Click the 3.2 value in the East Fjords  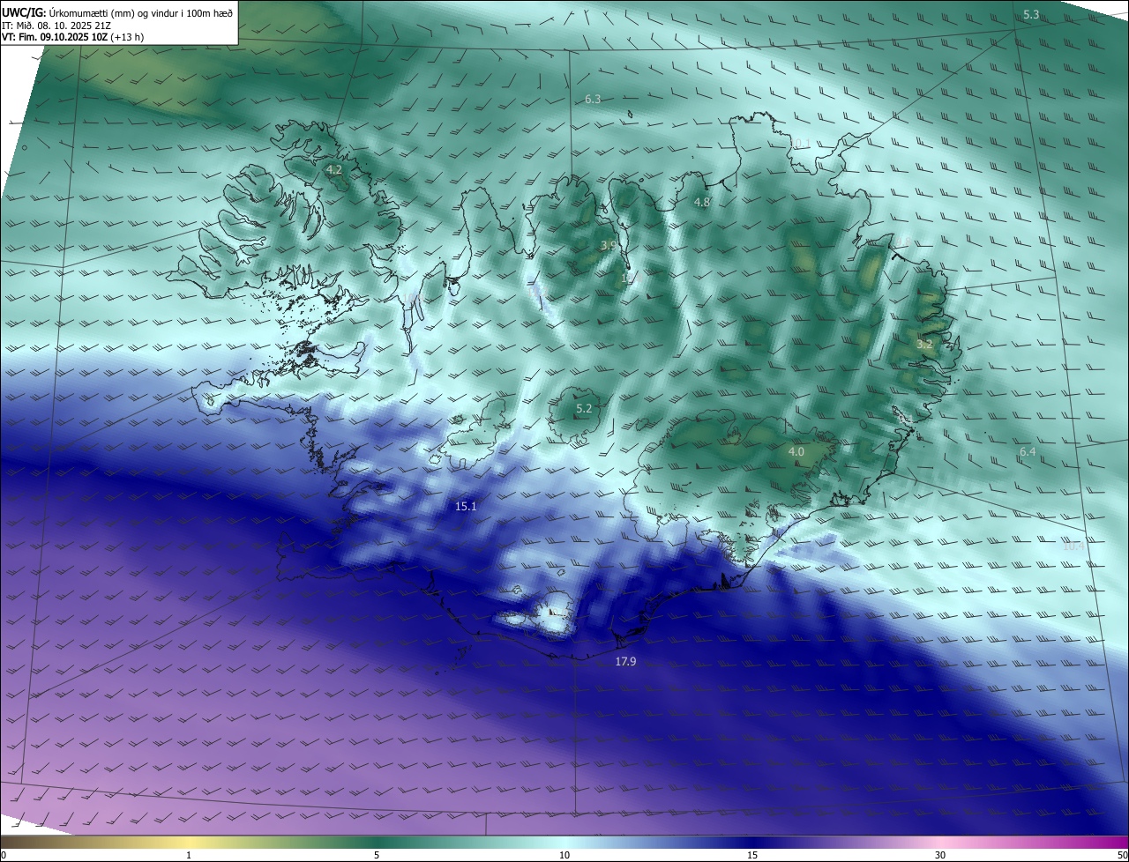[924, 345]
